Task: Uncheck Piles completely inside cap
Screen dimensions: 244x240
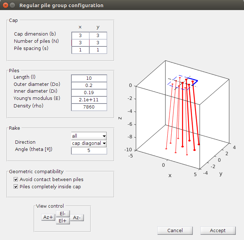Action: (x=16, y=186)
